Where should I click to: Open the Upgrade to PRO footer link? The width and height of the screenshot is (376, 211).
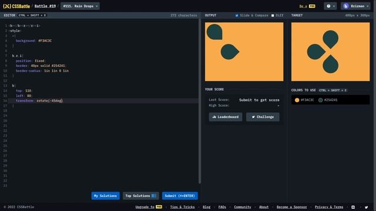click(149, 207)
